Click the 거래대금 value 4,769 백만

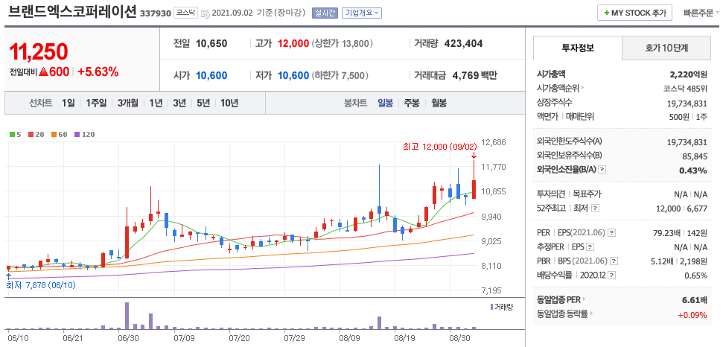point(475,75)
